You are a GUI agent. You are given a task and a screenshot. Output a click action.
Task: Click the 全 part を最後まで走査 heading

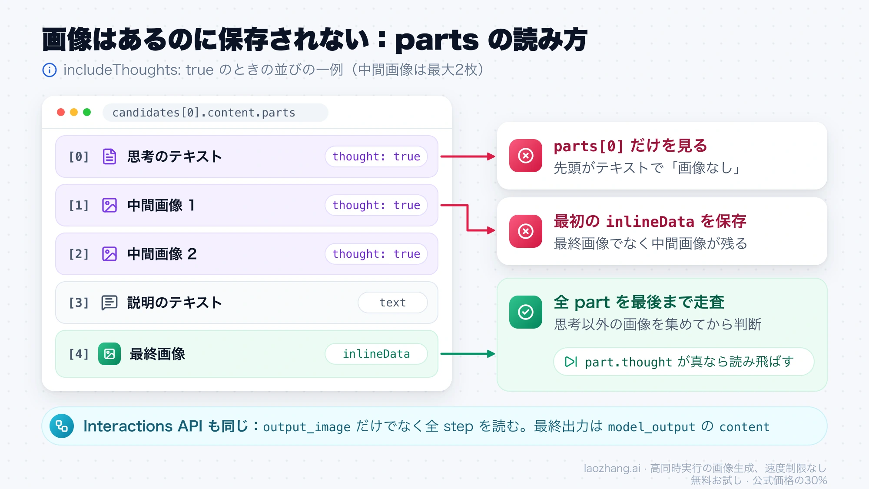[639, 303]
